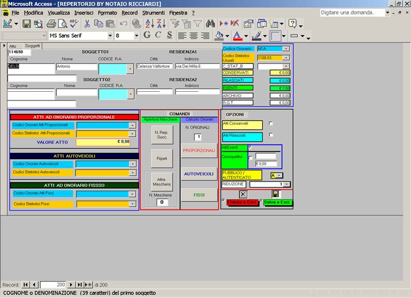Viewport: 411px width, 298px height.
Task: Click the Paste clipboard icon
Action: (110, 24)
